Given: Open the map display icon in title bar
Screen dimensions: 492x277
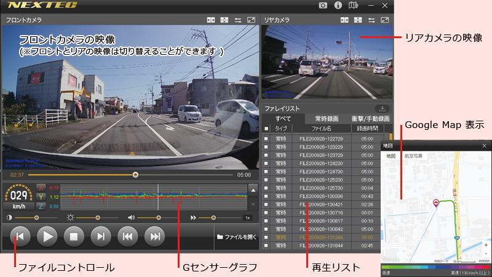Looking at the screenshot, I should [x=353, y=6].
